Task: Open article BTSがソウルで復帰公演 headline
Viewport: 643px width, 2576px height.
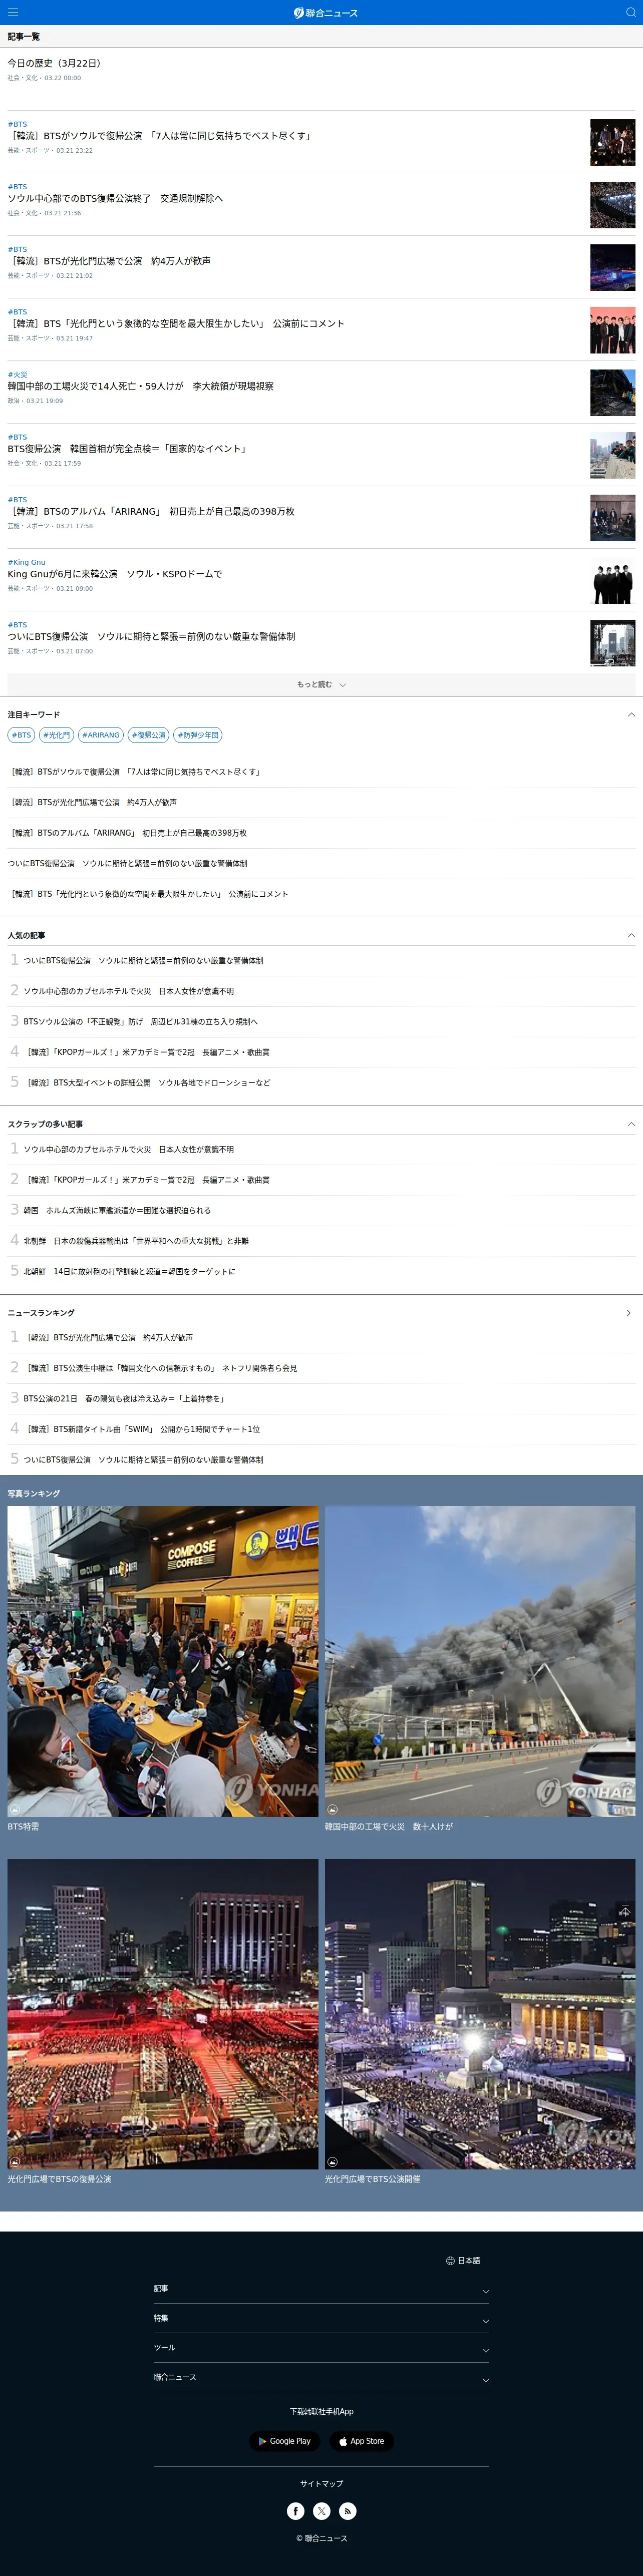Action: tap(161, 136)
